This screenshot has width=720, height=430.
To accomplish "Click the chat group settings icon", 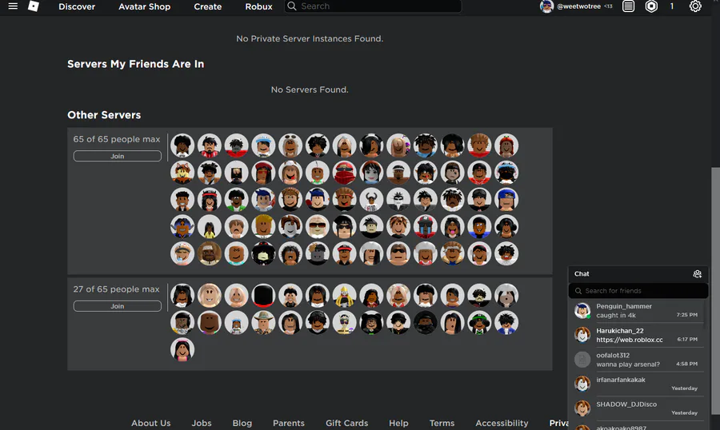I will [x=697, y=274].
